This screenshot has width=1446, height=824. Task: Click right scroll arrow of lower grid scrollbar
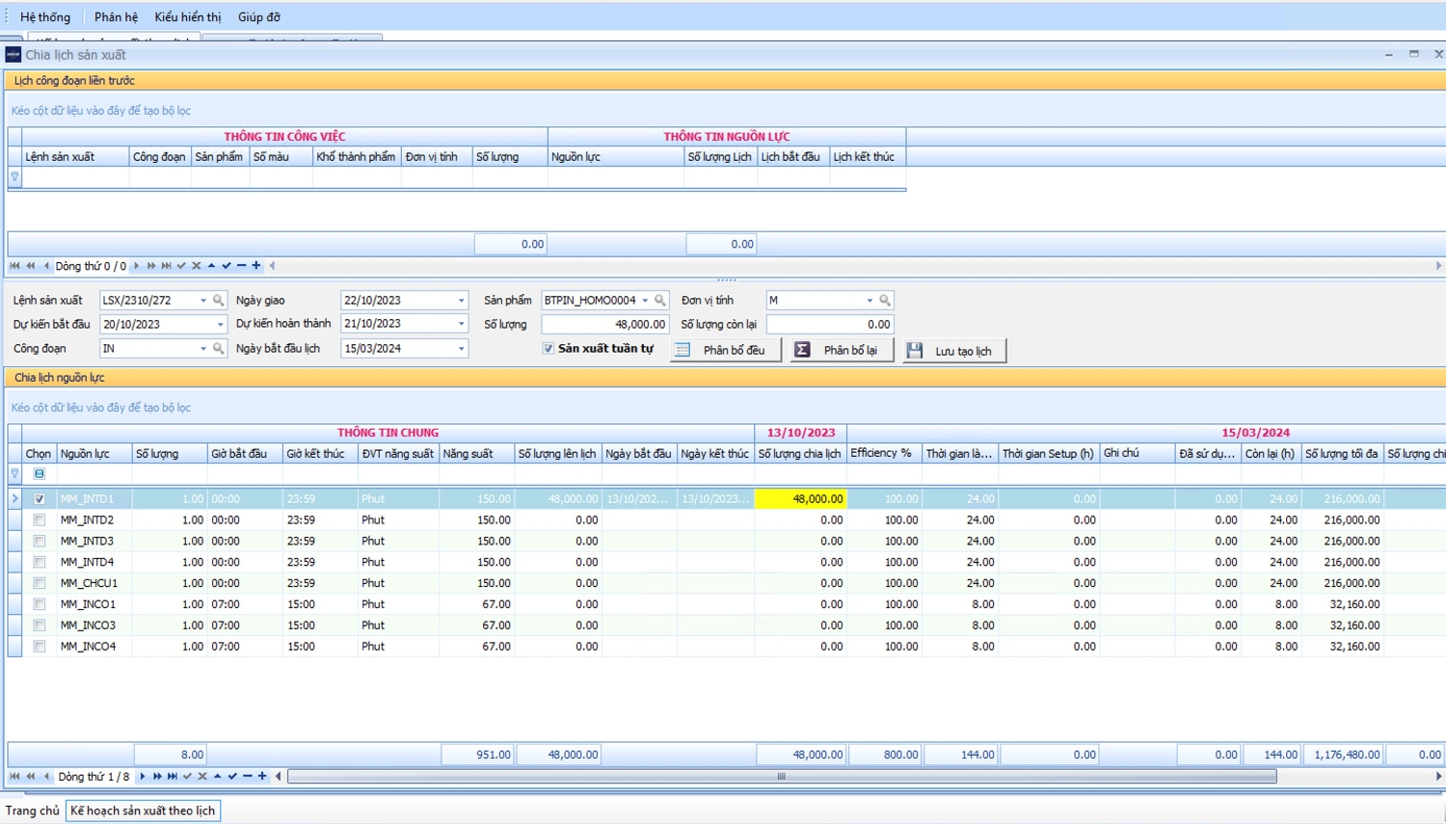1438,776
